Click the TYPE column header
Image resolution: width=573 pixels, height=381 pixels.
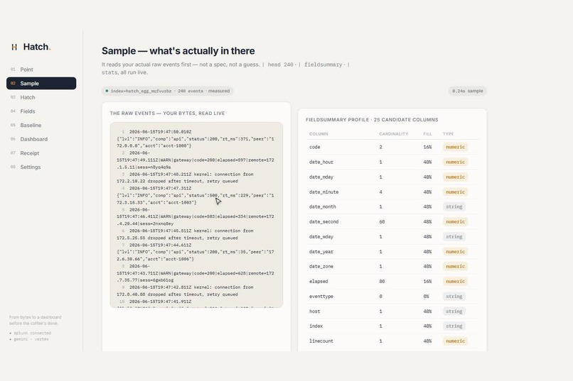click(x=449, y=134)
